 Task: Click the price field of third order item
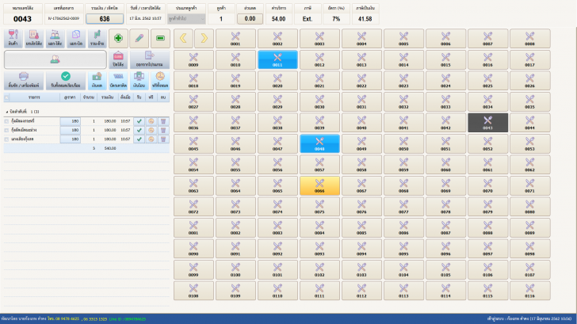click(x=71, y=139)
